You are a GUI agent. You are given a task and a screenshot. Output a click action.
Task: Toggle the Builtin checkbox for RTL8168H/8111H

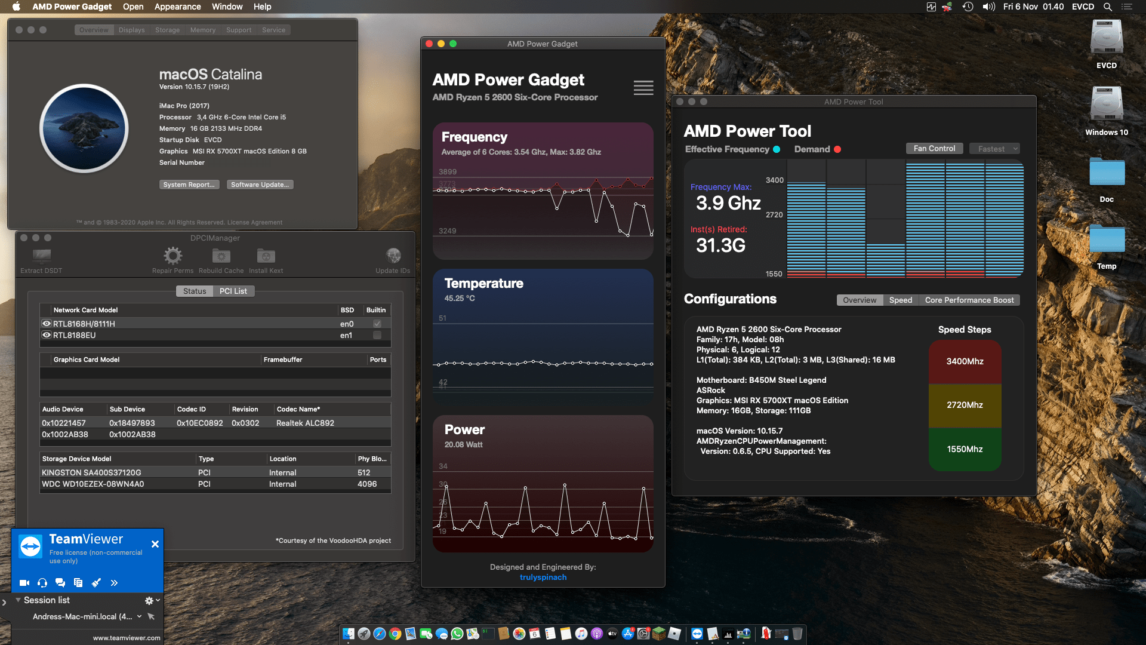tap(376, 323)
